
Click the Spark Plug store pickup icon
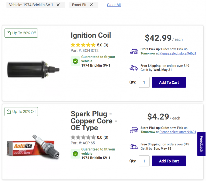(134, 130)
